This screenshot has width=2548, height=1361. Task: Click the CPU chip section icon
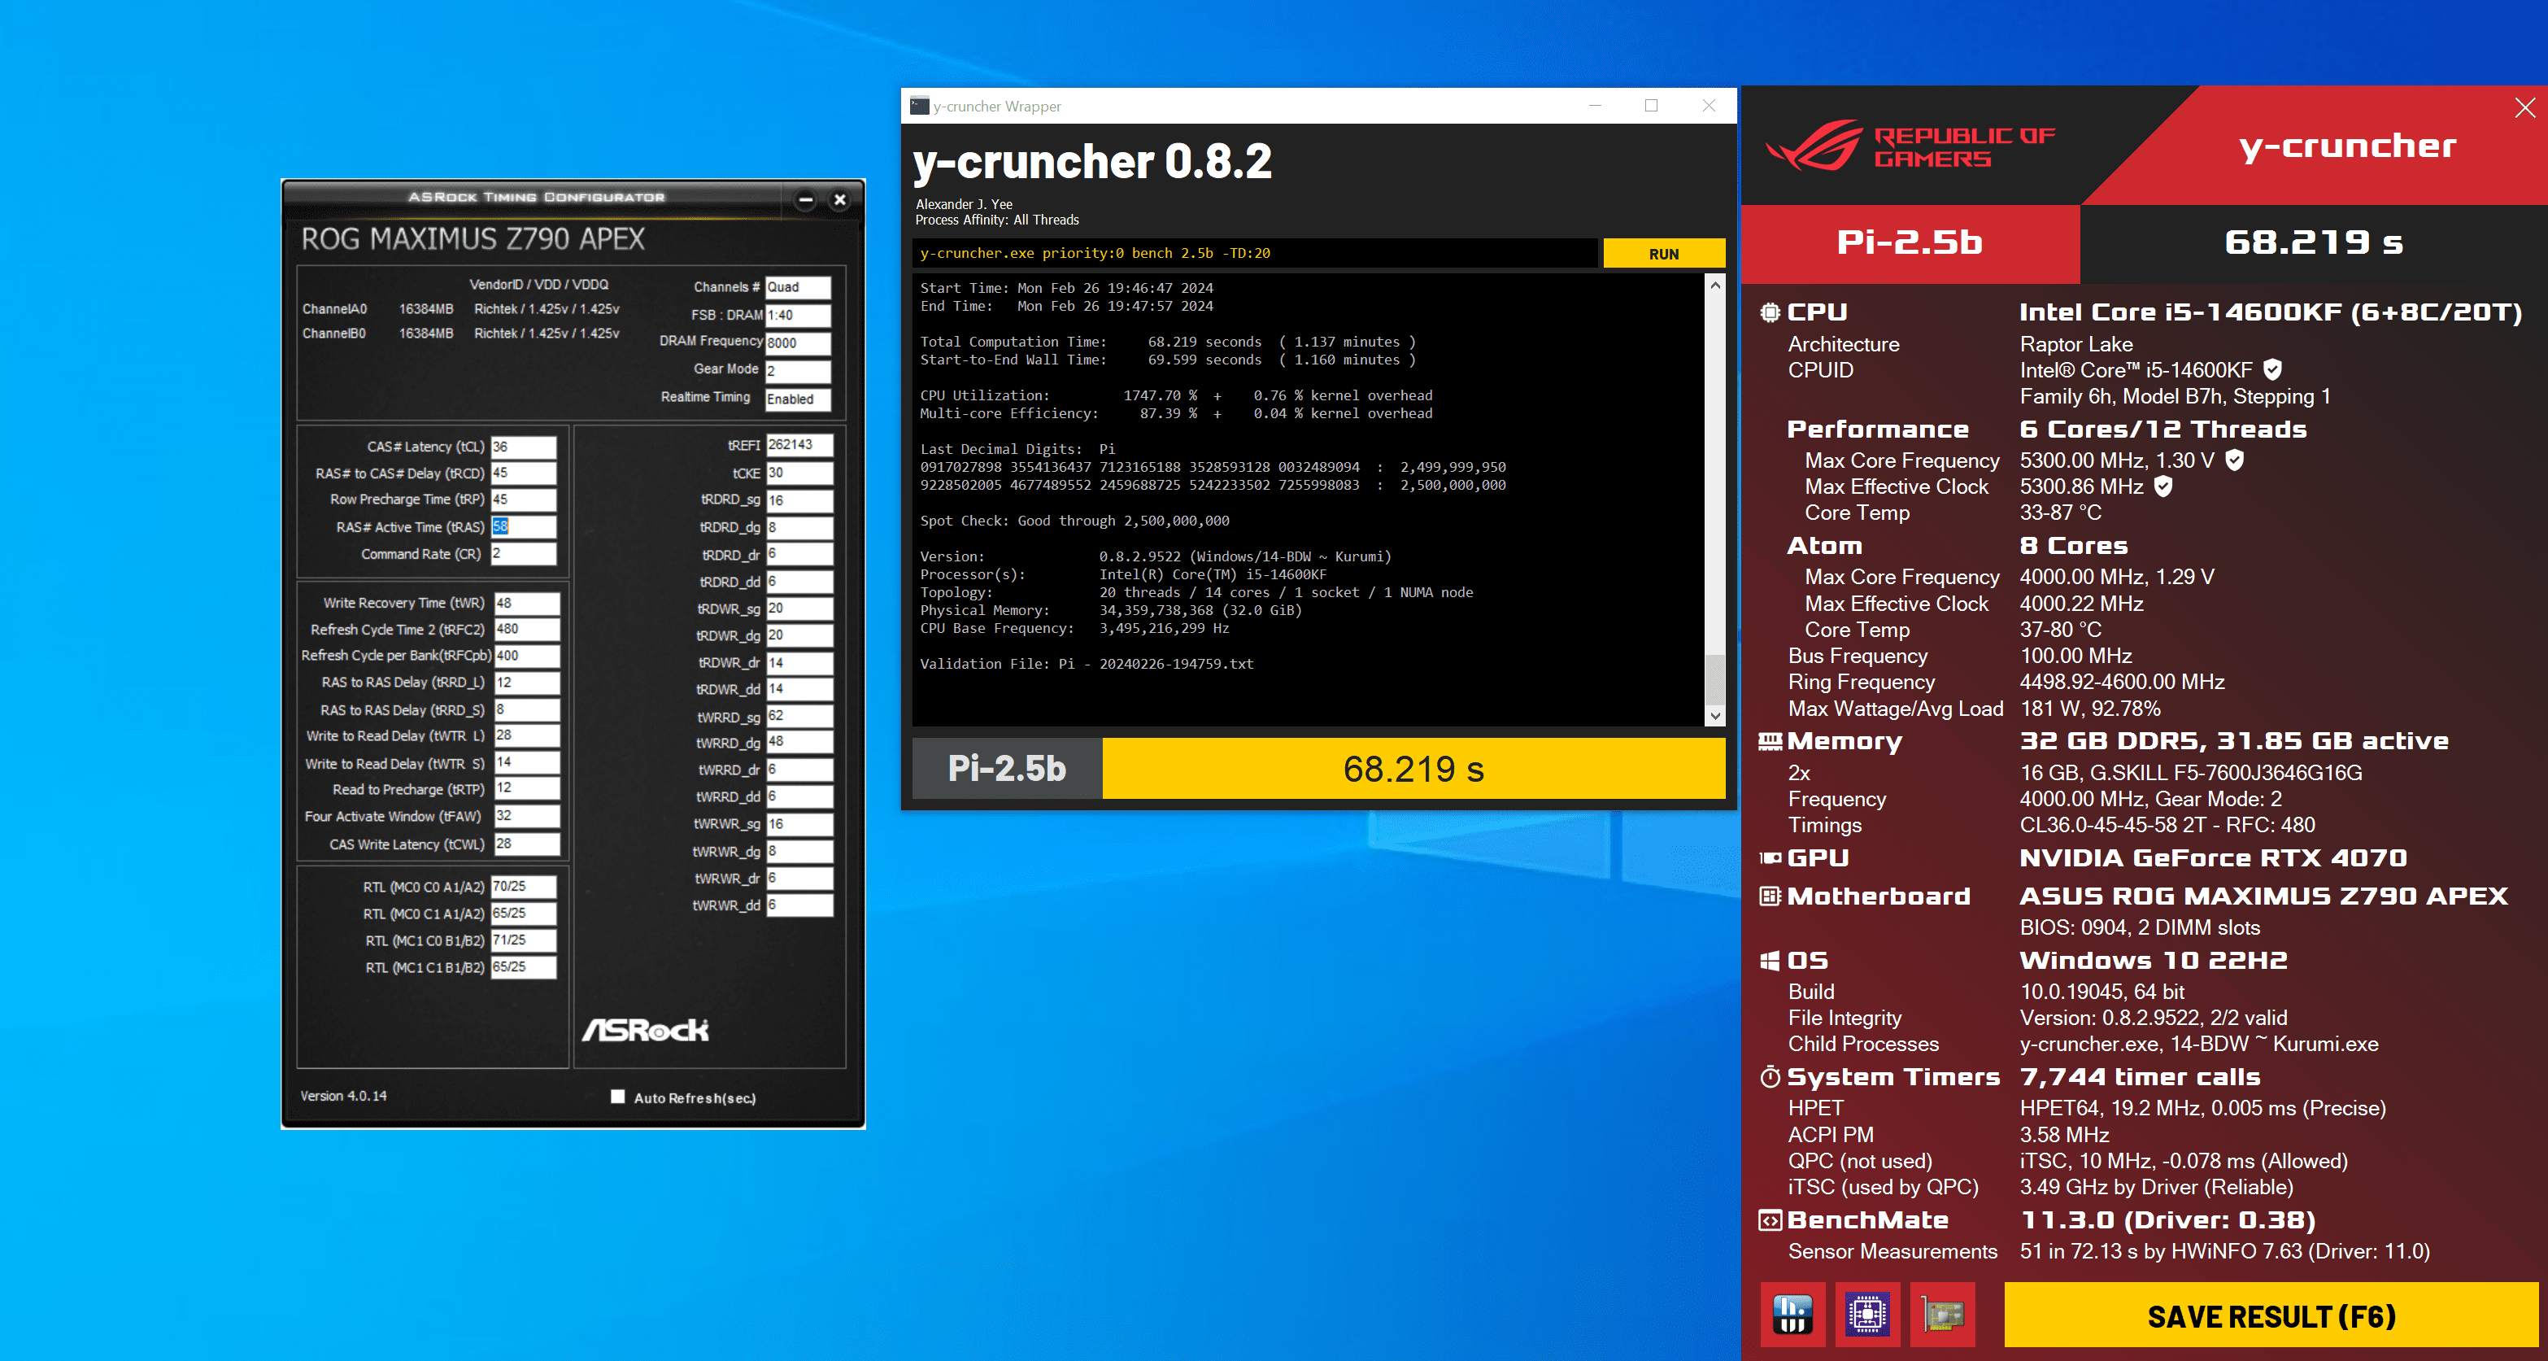(x=1770, y=312)
